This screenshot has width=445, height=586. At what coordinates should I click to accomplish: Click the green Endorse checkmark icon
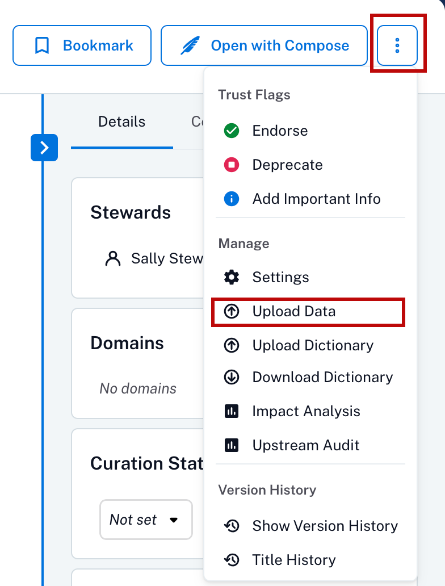(231, 131)
